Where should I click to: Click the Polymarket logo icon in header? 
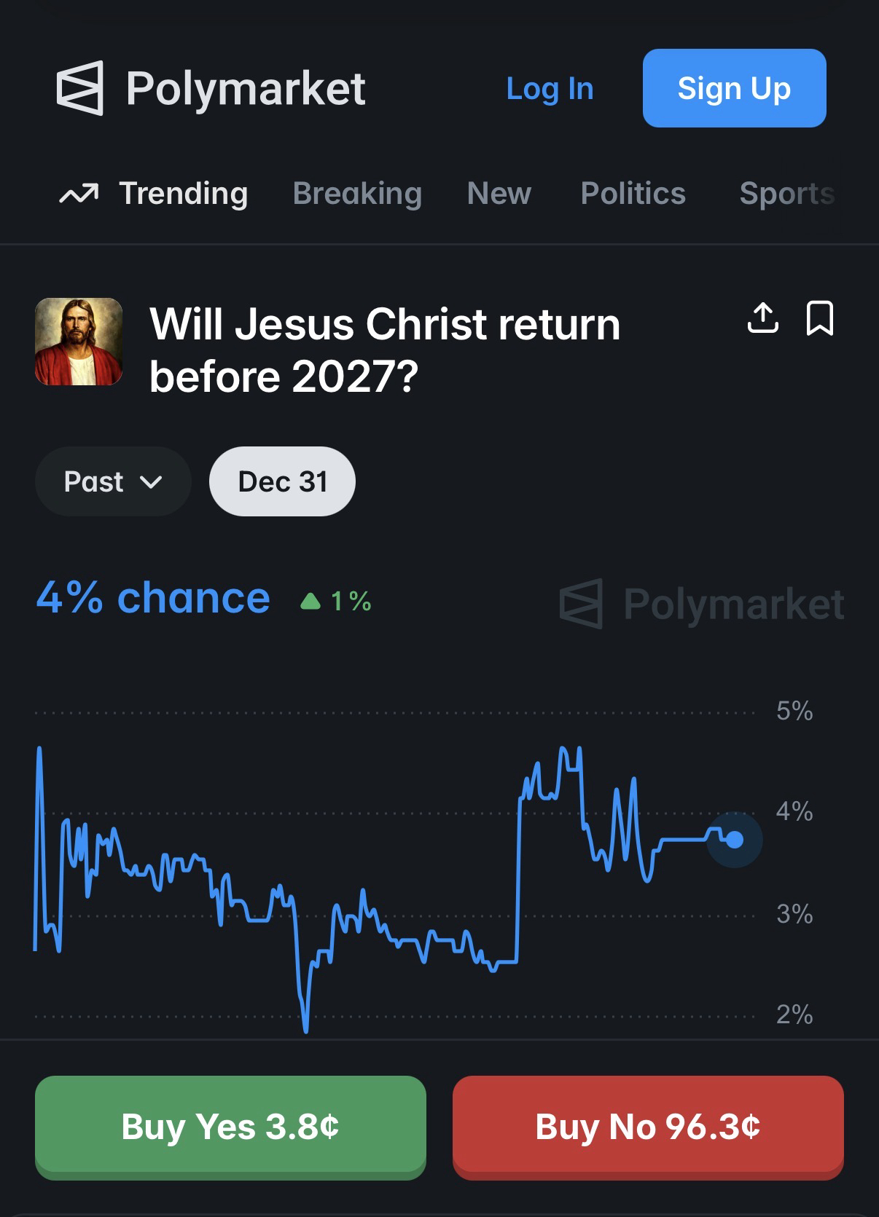coord(79,88)
